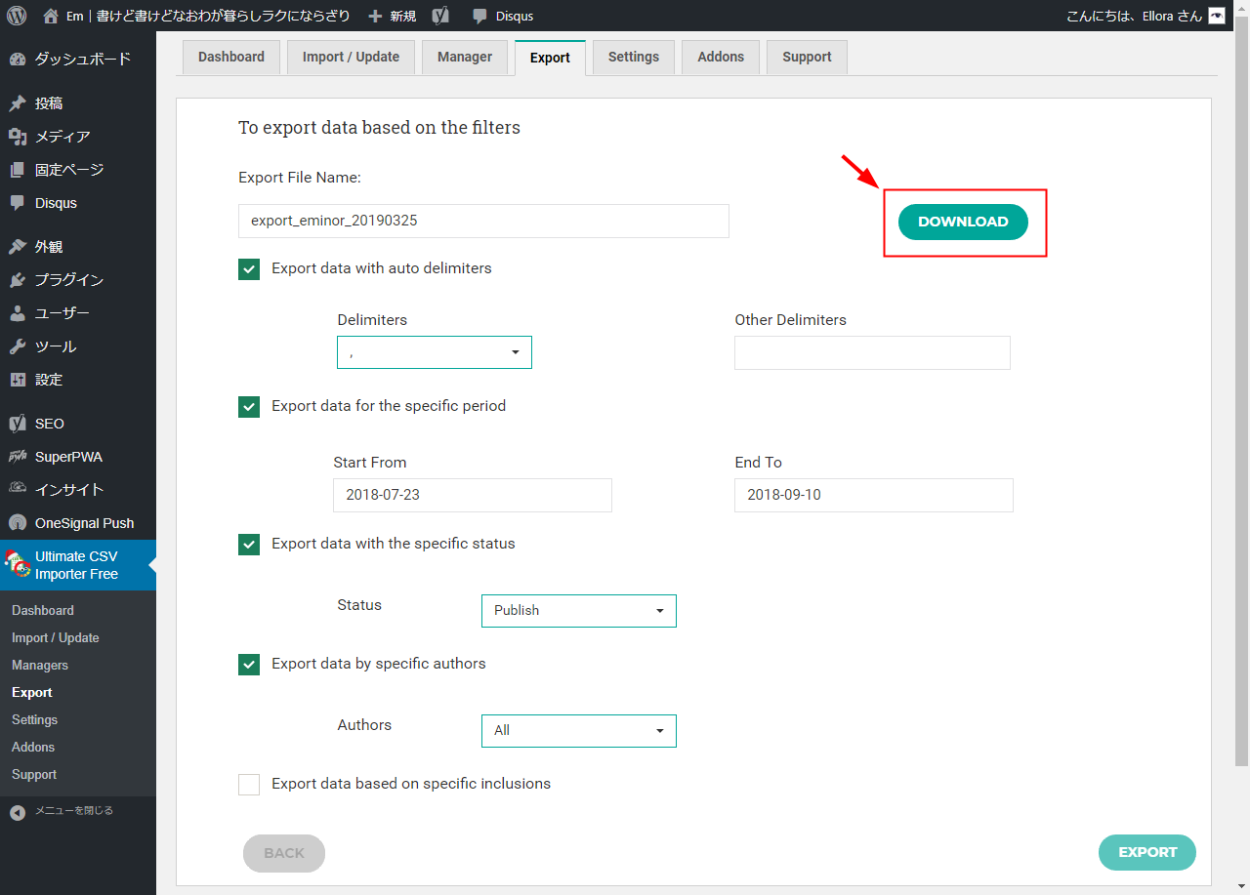The width and height of the screenshot is (1250, 895).
Task: Switch to the Import / Update tab
Action: 351,57
